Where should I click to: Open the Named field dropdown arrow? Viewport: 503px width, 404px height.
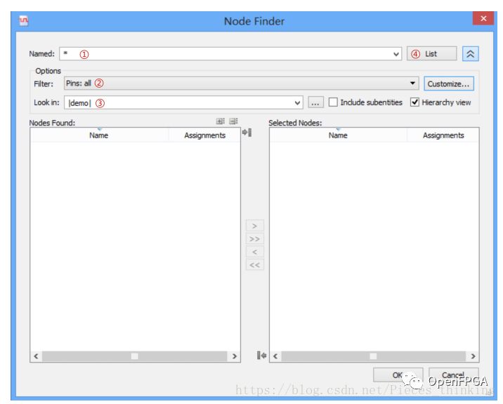396,54
